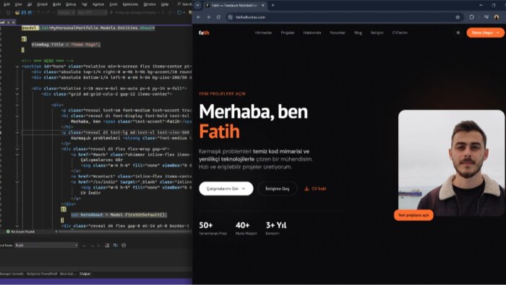
Task: Open the Edit menu in Visual Studio
Action: click(7, 4)
